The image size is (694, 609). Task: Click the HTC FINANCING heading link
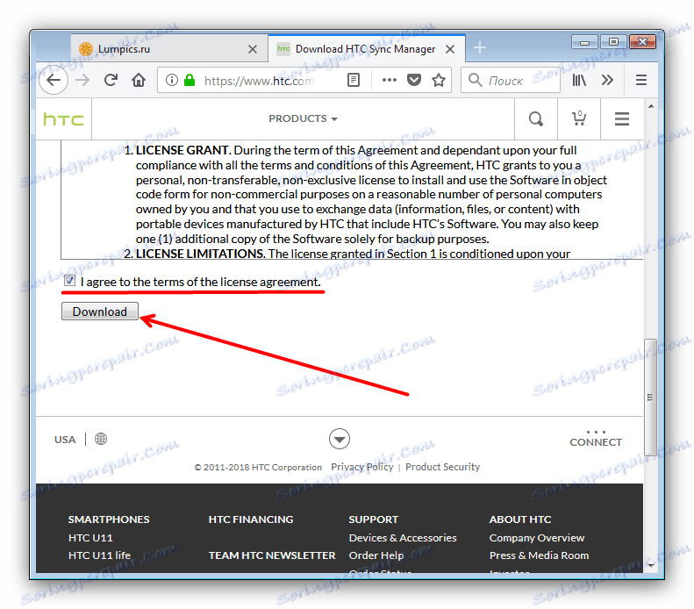coord(251,519)
